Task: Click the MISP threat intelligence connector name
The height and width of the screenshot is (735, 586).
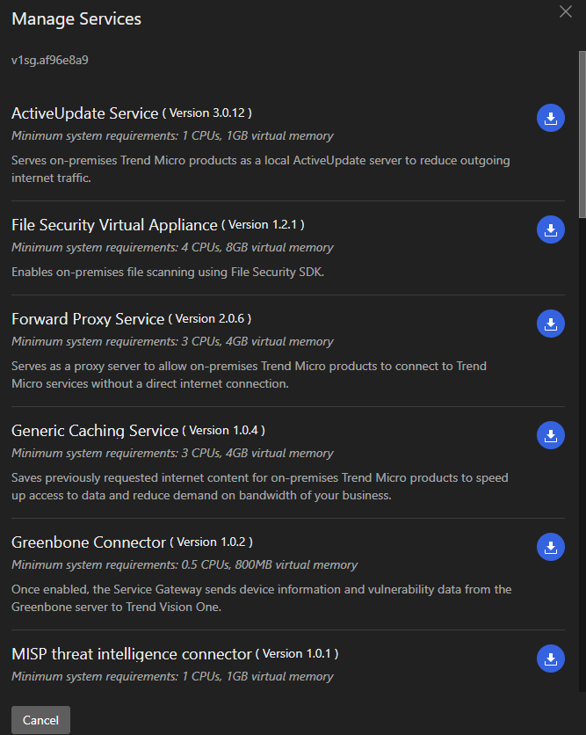Action: pos(132,653)
